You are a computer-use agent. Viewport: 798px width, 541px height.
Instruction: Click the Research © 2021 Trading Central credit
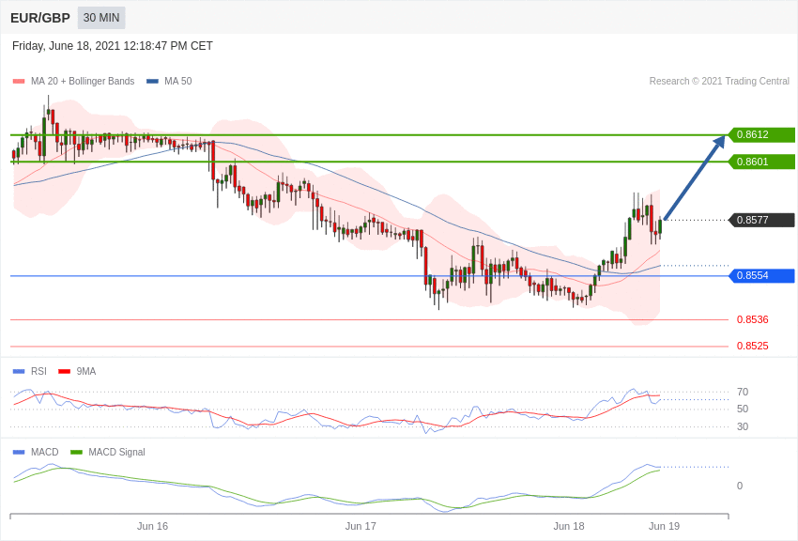point(719,81)
